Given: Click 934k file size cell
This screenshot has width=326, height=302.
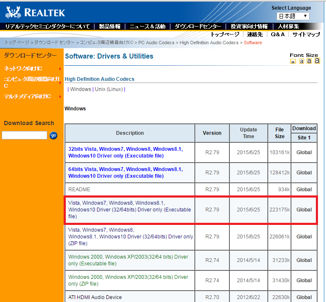Looking at the screenshot, I should coord(280,189).
